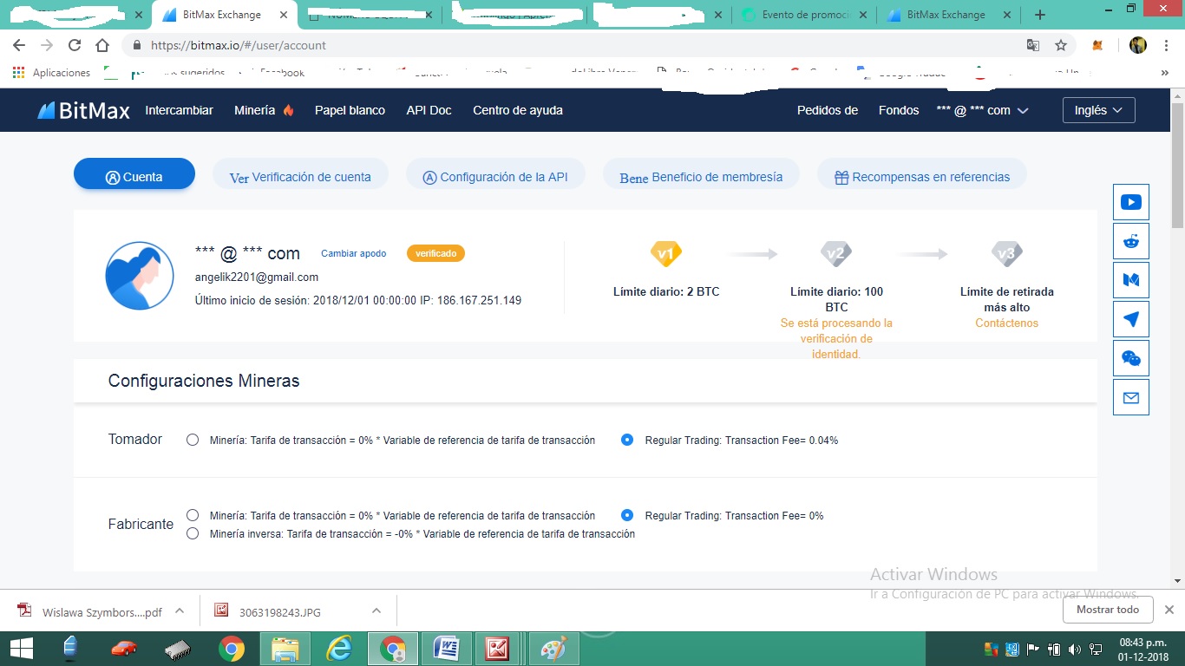The height and width of the screenshot is (666, 1185).
Task: Select Fabricante Minería fee option
Action: click(x=193, y=515)
